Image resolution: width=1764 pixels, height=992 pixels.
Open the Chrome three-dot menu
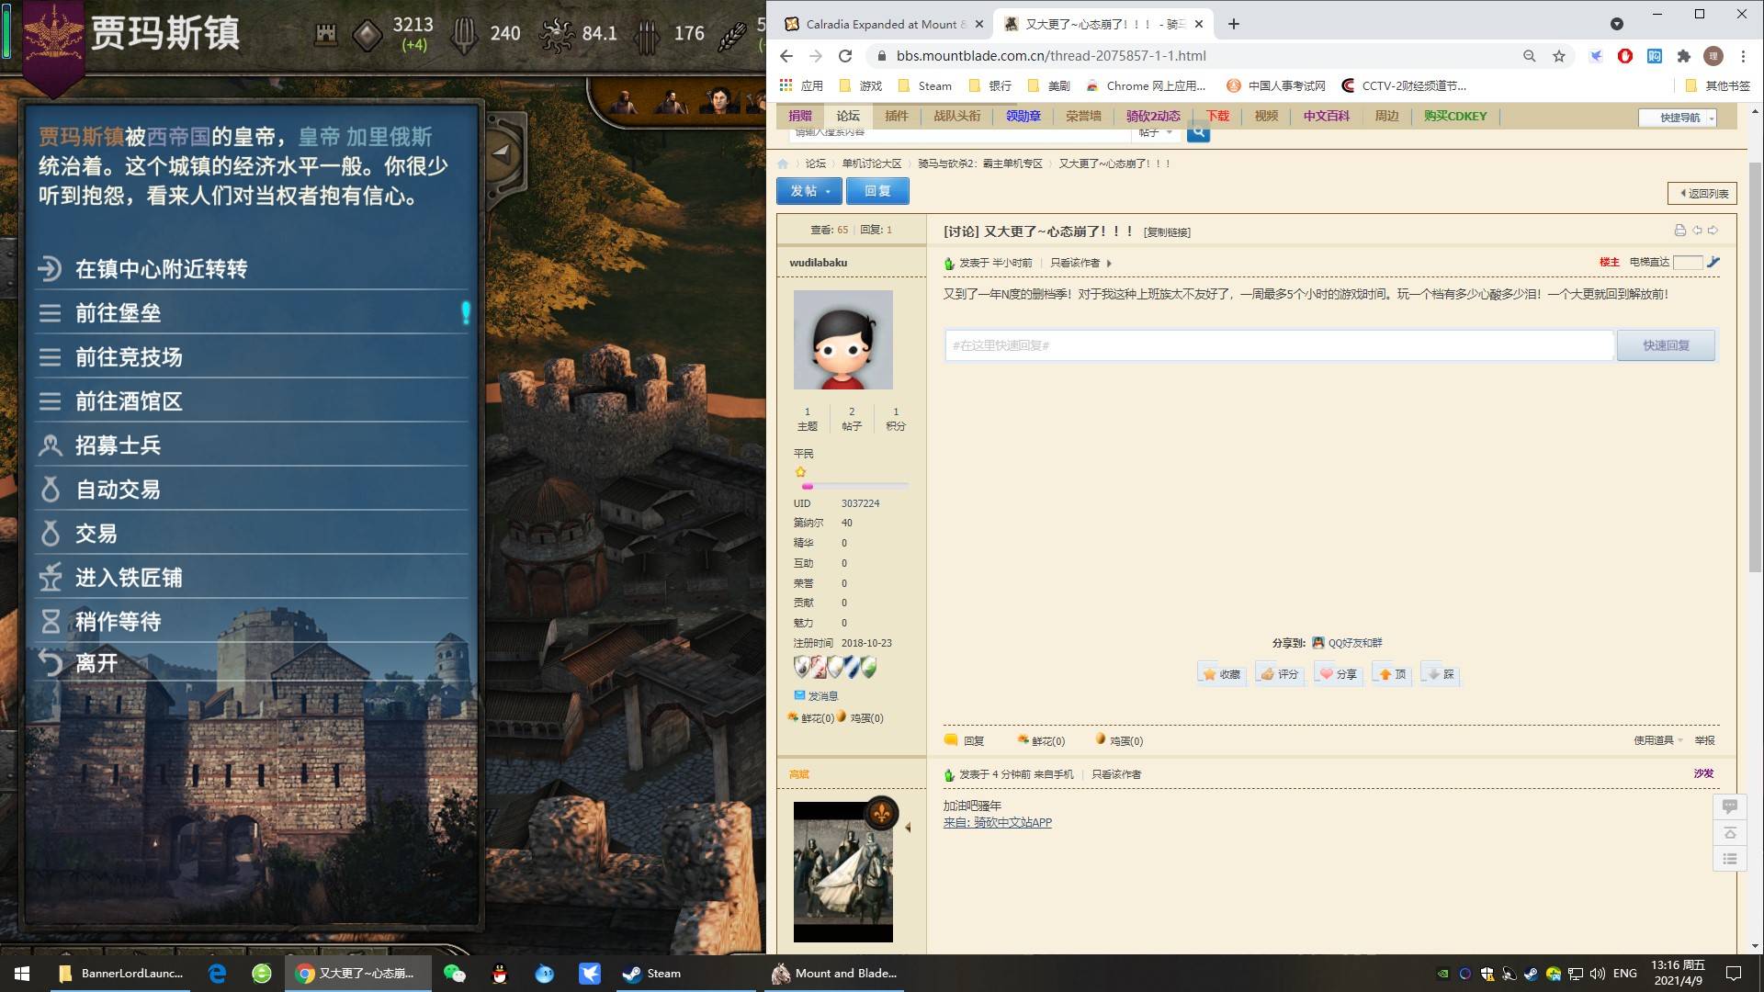tap(1743, 56)
